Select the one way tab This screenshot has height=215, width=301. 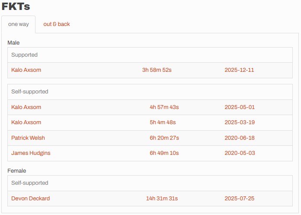point(19,24)
